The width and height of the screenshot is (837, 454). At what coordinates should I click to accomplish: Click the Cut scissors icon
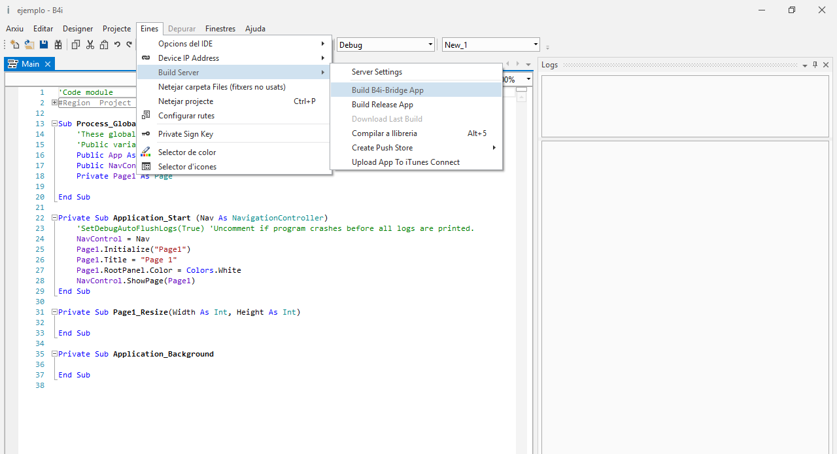90,45
